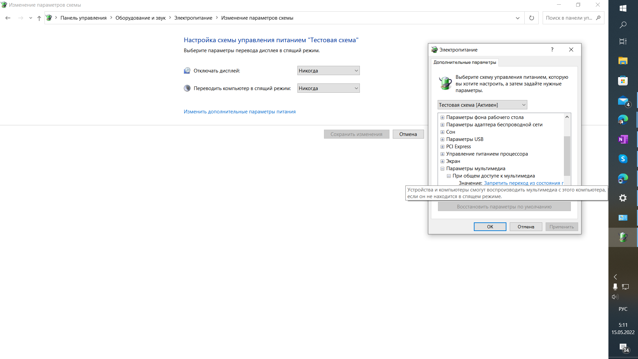Launch OneNote from the taskbar
This screenshot has width=638, height=359.
623,139
